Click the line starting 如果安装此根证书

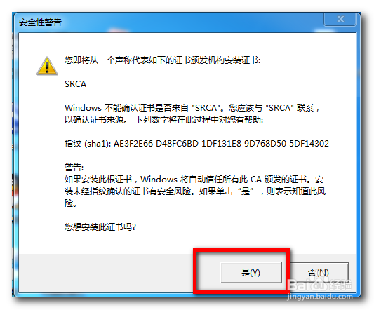(194, 180)
